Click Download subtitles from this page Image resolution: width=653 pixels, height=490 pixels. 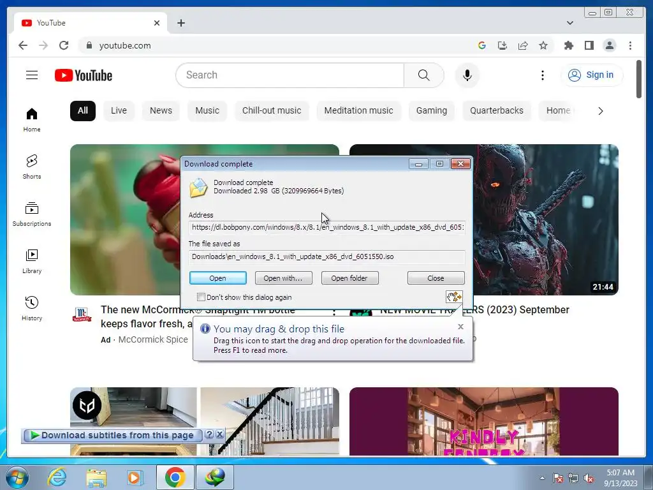112,435
